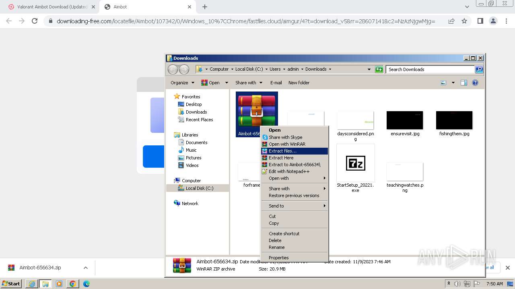The width and height of the screenshot is (515, 289).
Task: Open Microsoft Edge from taskbar
Action: (86, 284)
